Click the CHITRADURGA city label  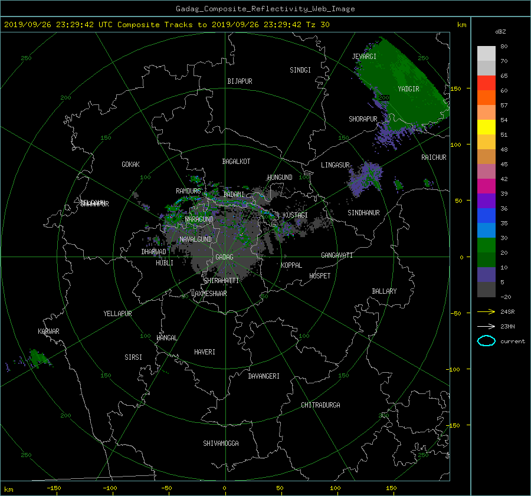click(x=320, y=405)
